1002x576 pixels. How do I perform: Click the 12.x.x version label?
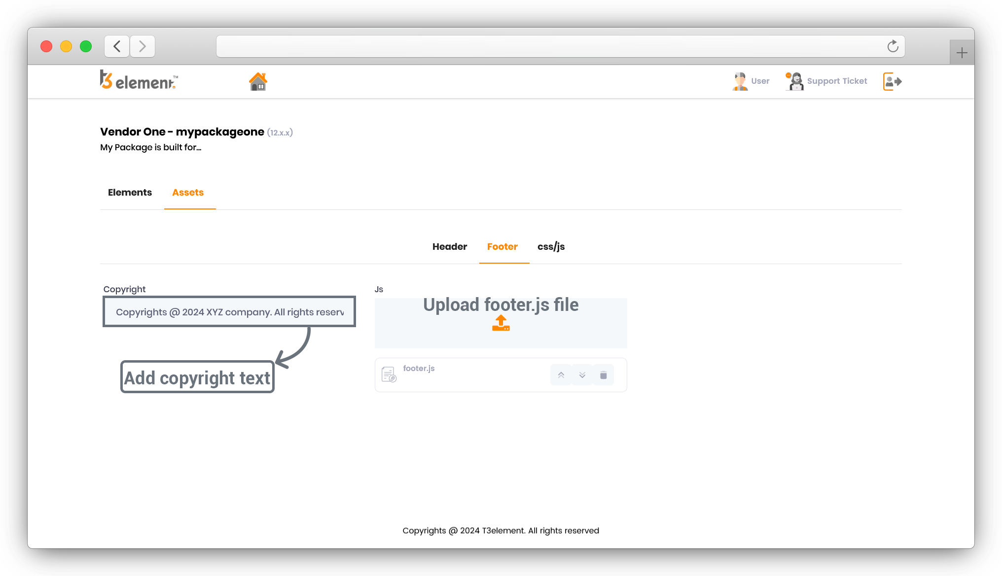280,133
